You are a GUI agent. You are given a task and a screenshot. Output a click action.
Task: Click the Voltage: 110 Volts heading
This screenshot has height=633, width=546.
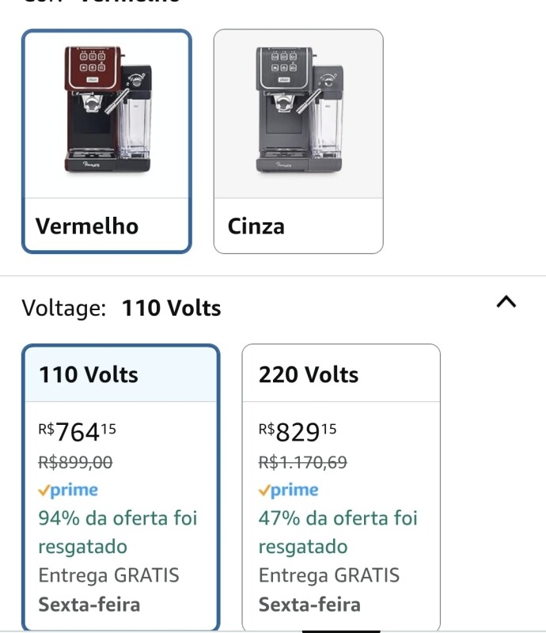(x=121, y=308)
